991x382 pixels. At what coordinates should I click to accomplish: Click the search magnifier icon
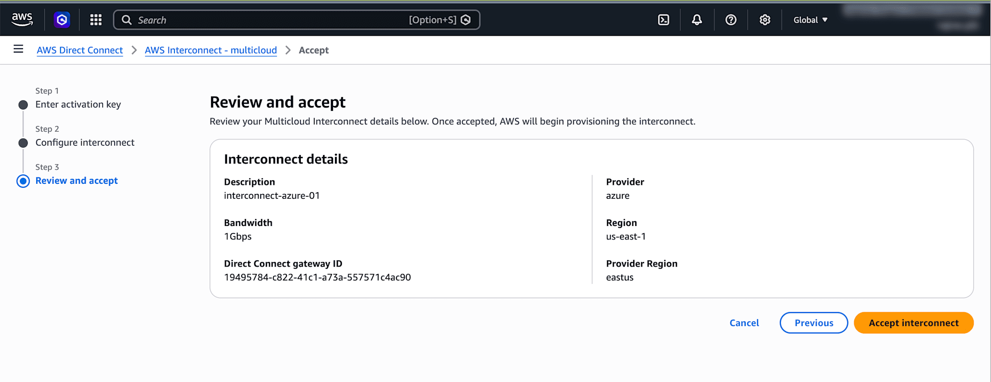(127, 20)
